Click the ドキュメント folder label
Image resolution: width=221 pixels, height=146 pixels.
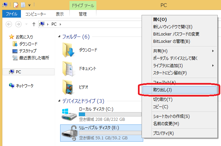click(87, 68)
